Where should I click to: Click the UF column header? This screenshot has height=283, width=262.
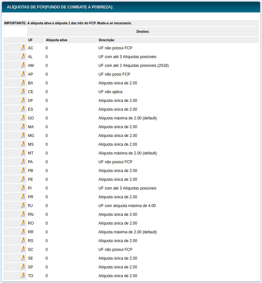tap(30, 40)
